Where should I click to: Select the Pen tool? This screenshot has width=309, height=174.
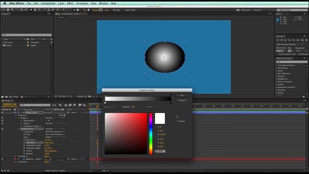(x=35, y=10)
